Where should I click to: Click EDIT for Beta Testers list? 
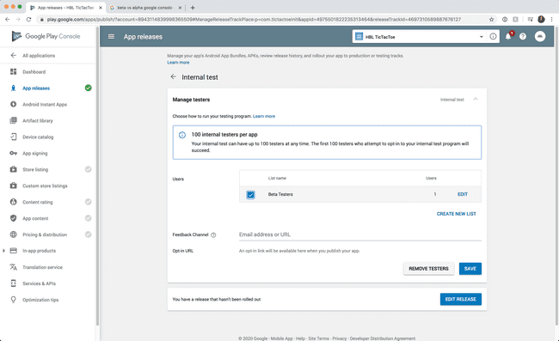pyautogui.click(x=463, y=194)
